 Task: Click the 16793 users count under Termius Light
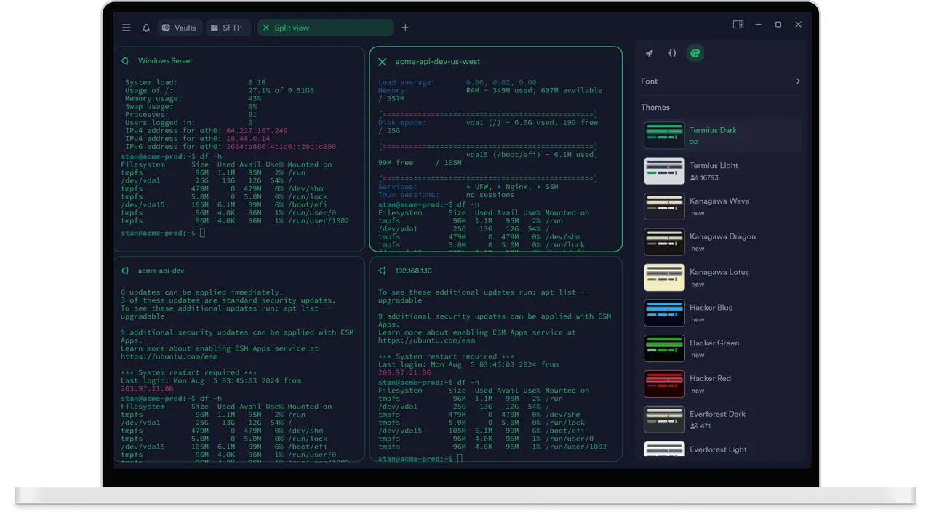tap(704, 177)
